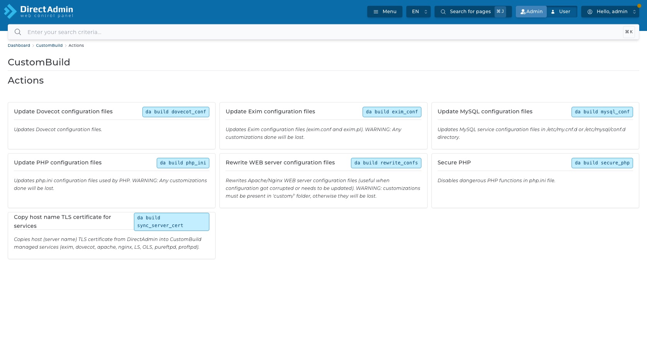Click the Admin person icon
The width and height of the screenshot is (647, 364).
tap(523, 12)
